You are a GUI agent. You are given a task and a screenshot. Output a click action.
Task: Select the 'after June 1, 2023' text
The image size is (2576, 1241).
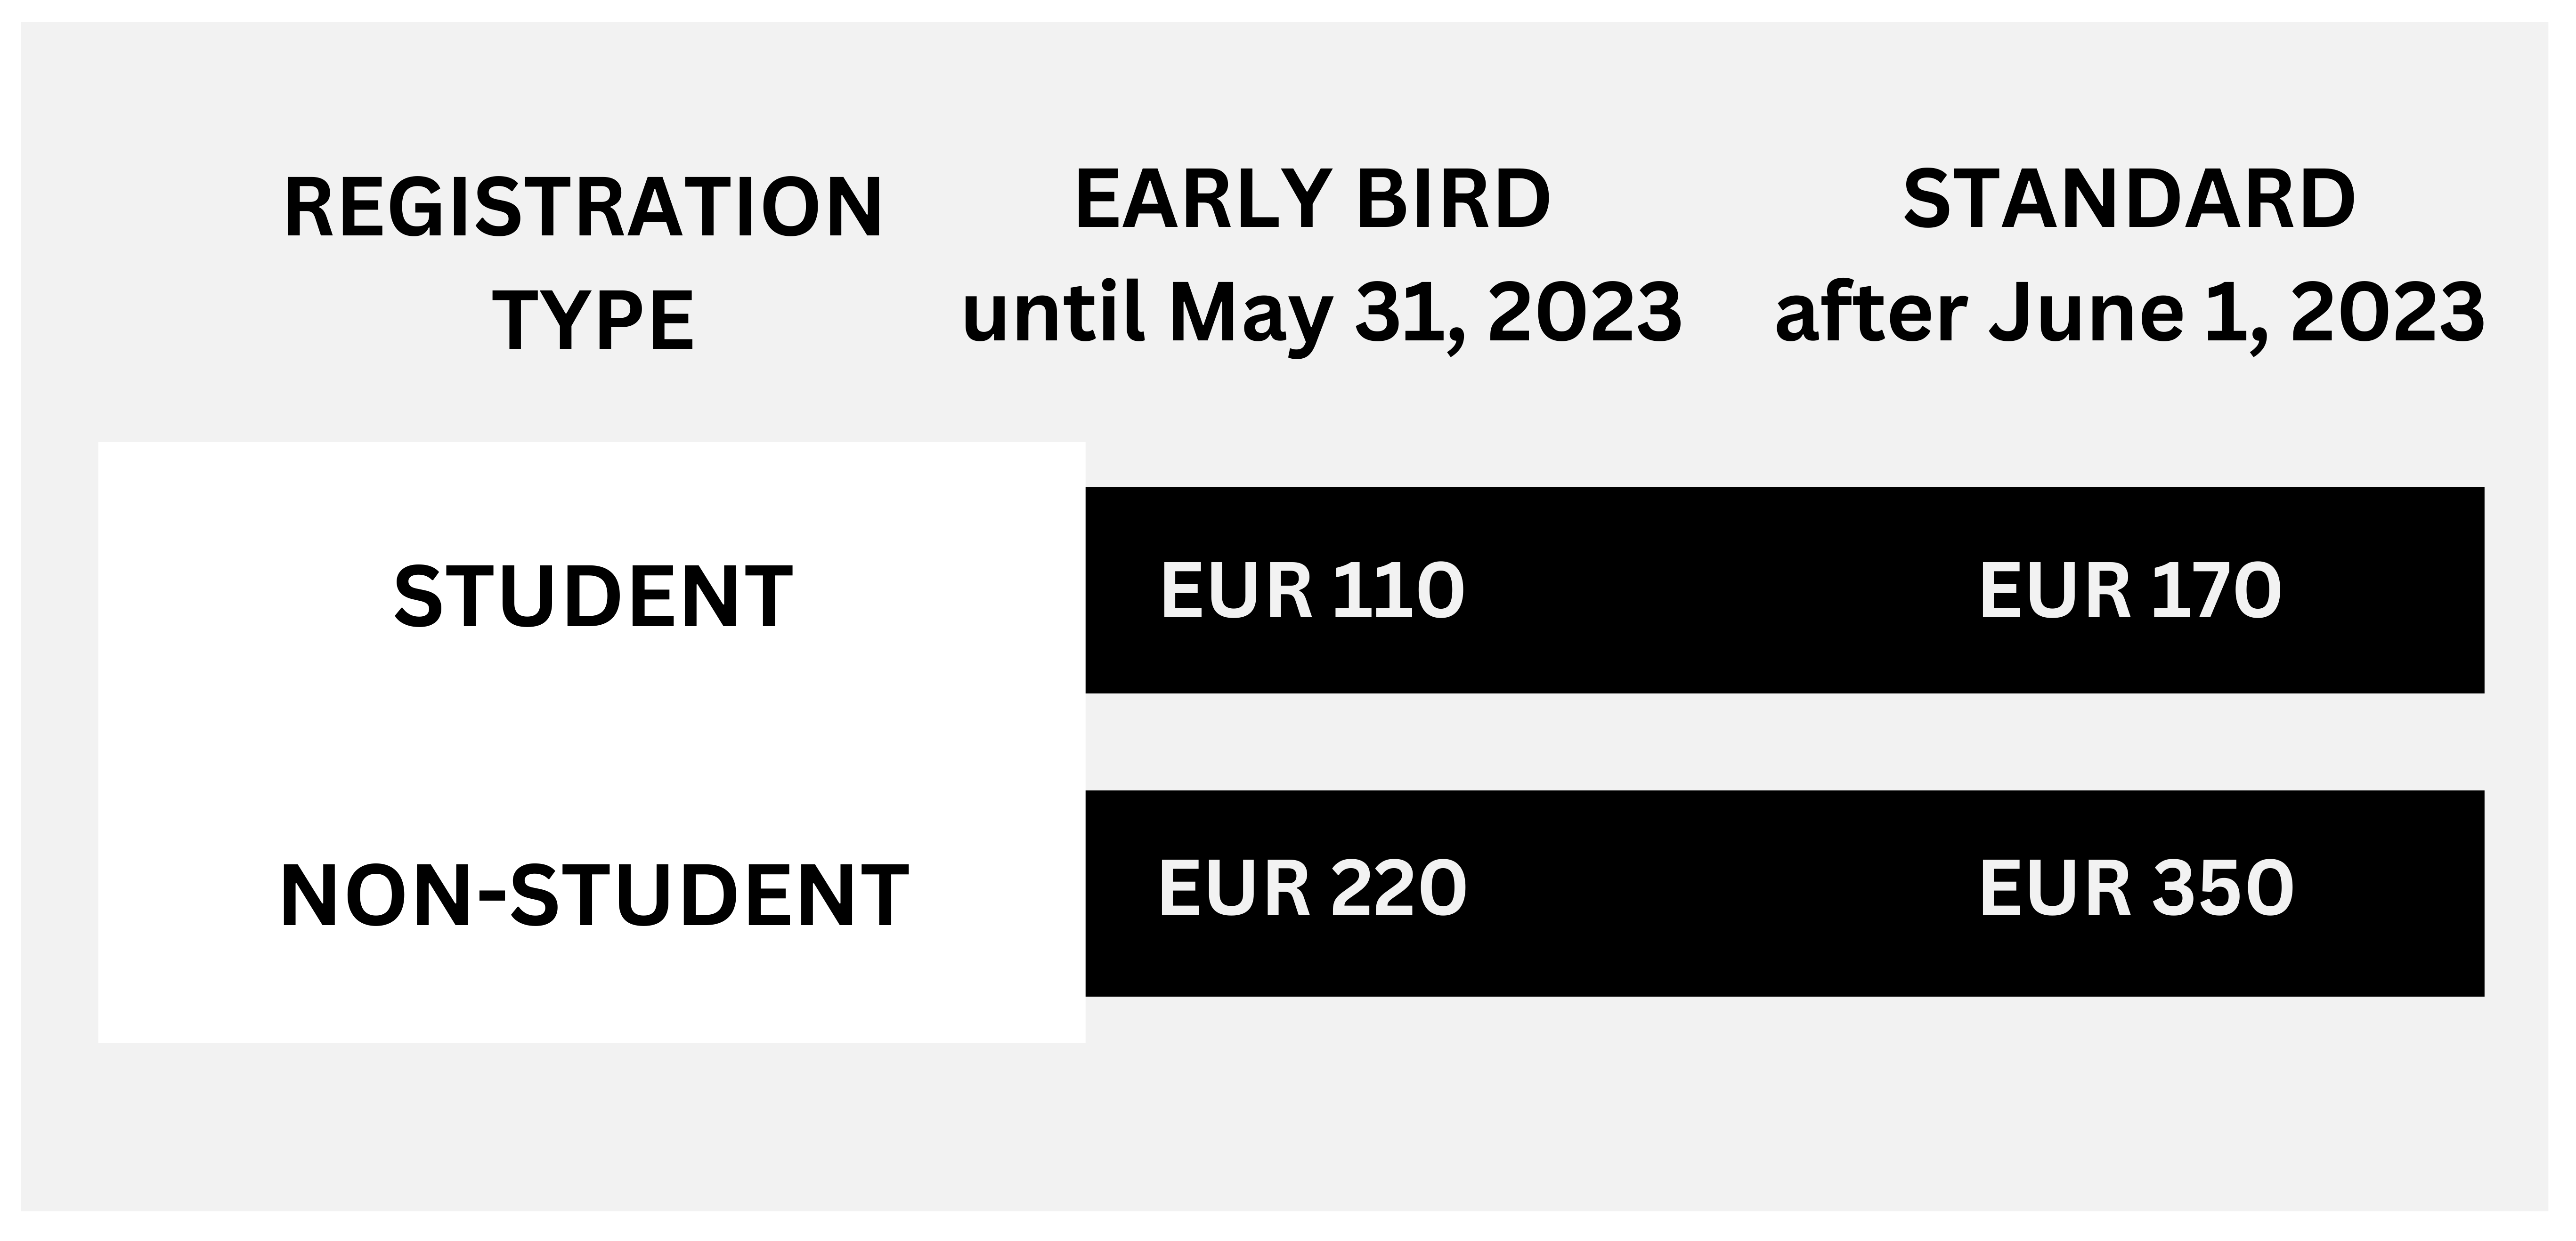coord(2129,313)
